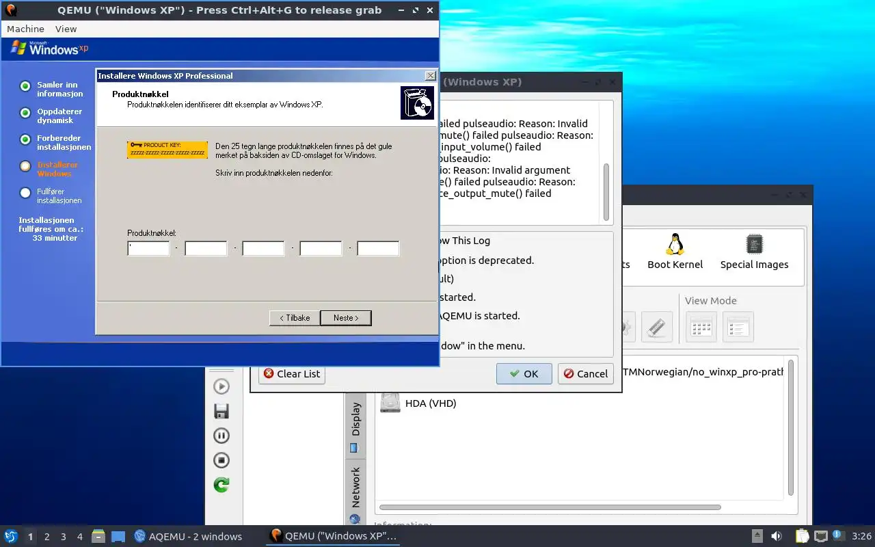Viewport: 875px width, 547px height.
Task: Click the CD box icon in setup header
Action: [x=417, y=103]
